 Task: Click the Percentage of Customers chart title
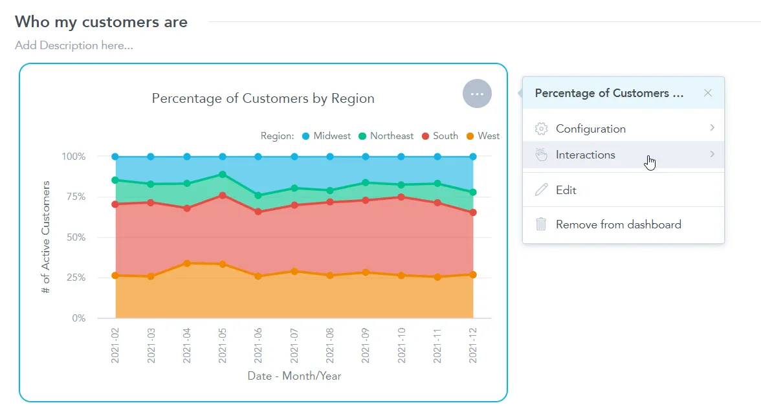coord(262,98)
